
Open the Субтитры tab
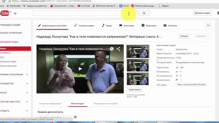point(170,26)
